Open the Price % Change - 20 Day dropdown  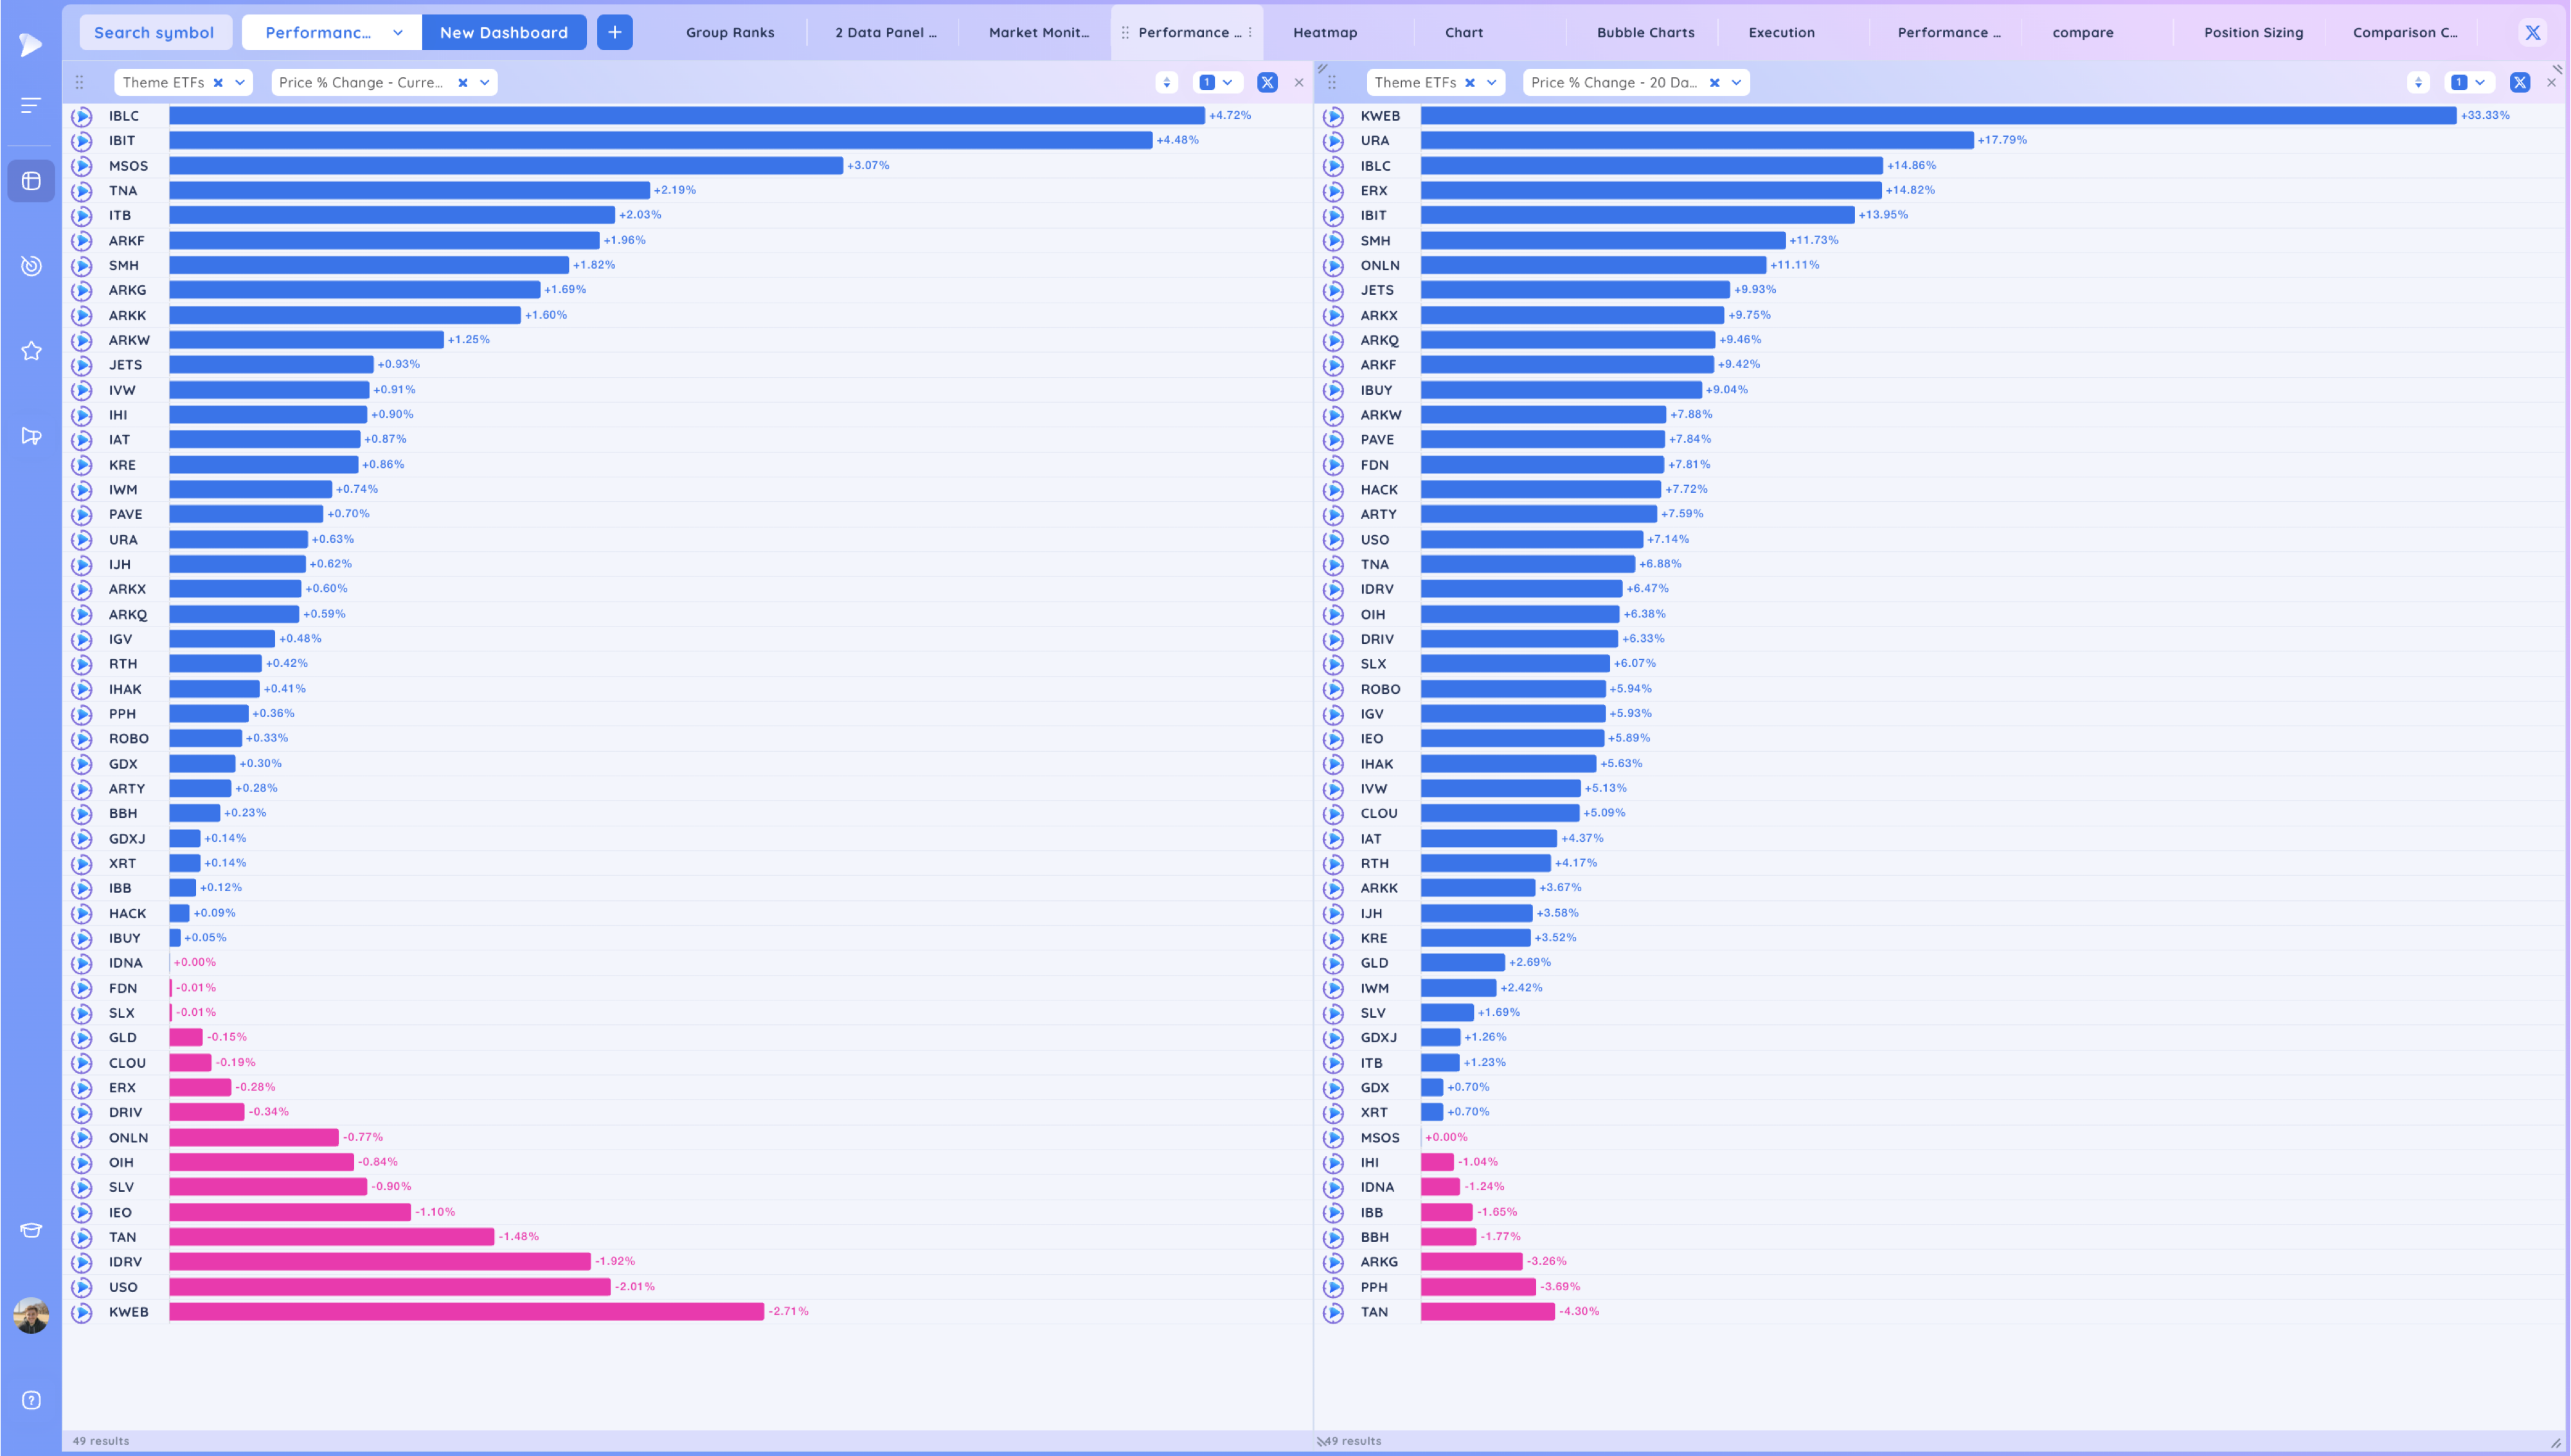click(1736, 83)
